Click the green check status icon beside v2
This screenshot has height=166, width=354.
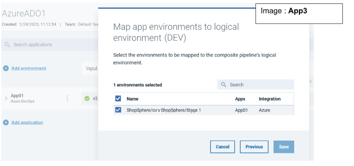point(87,98)
